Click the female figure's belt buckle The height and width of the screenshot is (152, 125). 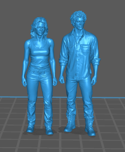(x=39, y=71)
